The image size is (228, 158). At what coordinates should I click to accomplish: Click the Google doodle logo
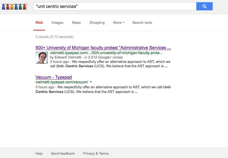tap(14, 7)
